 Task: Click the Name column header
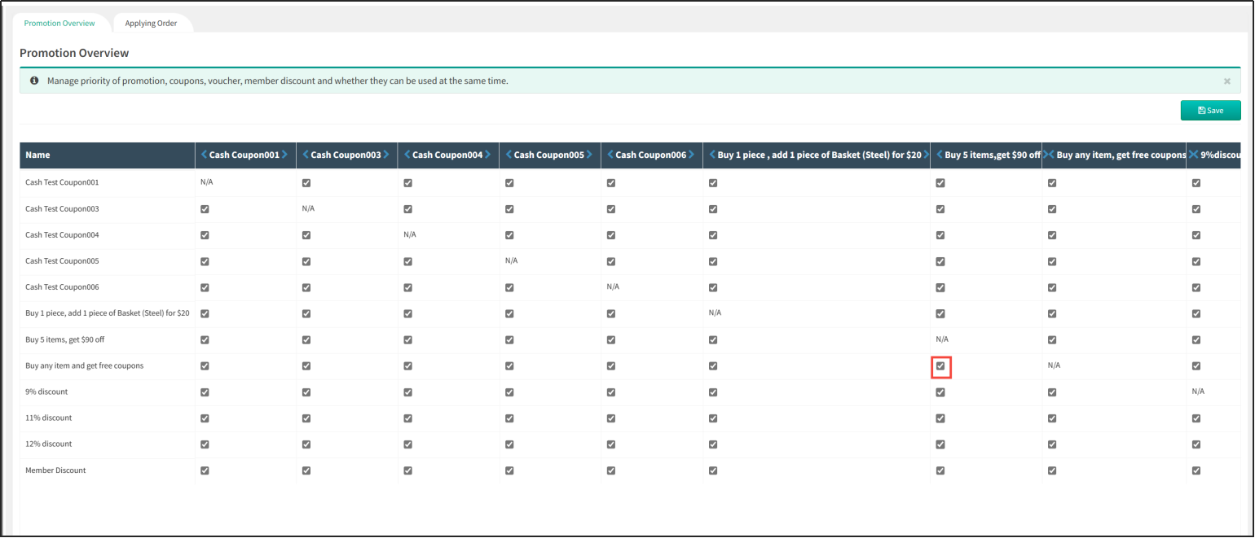tap(37, 155)
